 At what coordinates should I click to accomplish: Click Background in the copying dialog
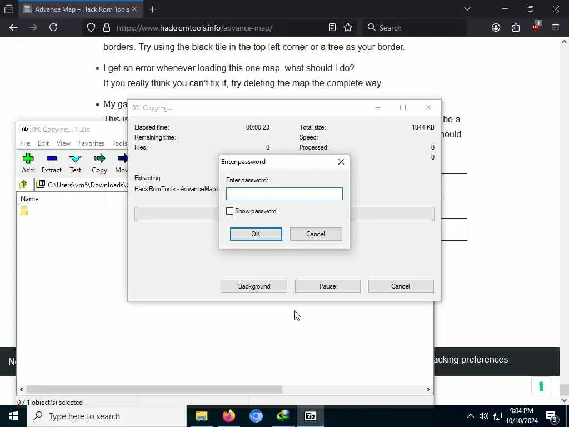click(254, 286)
